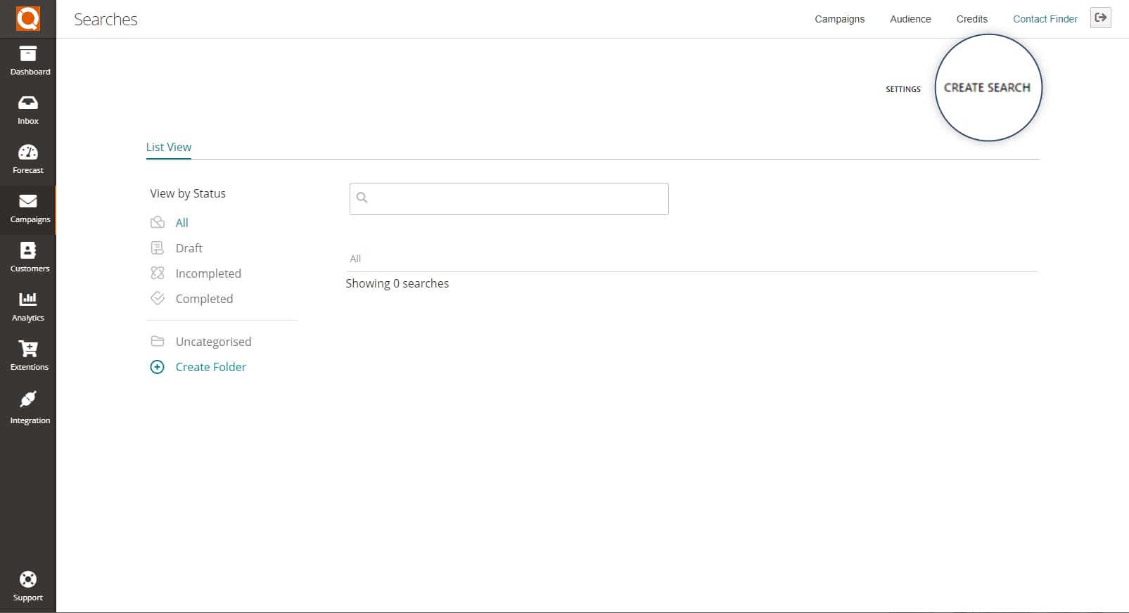Filter searches by Incompleted status

pyautogui.click(x=208, y=273)
